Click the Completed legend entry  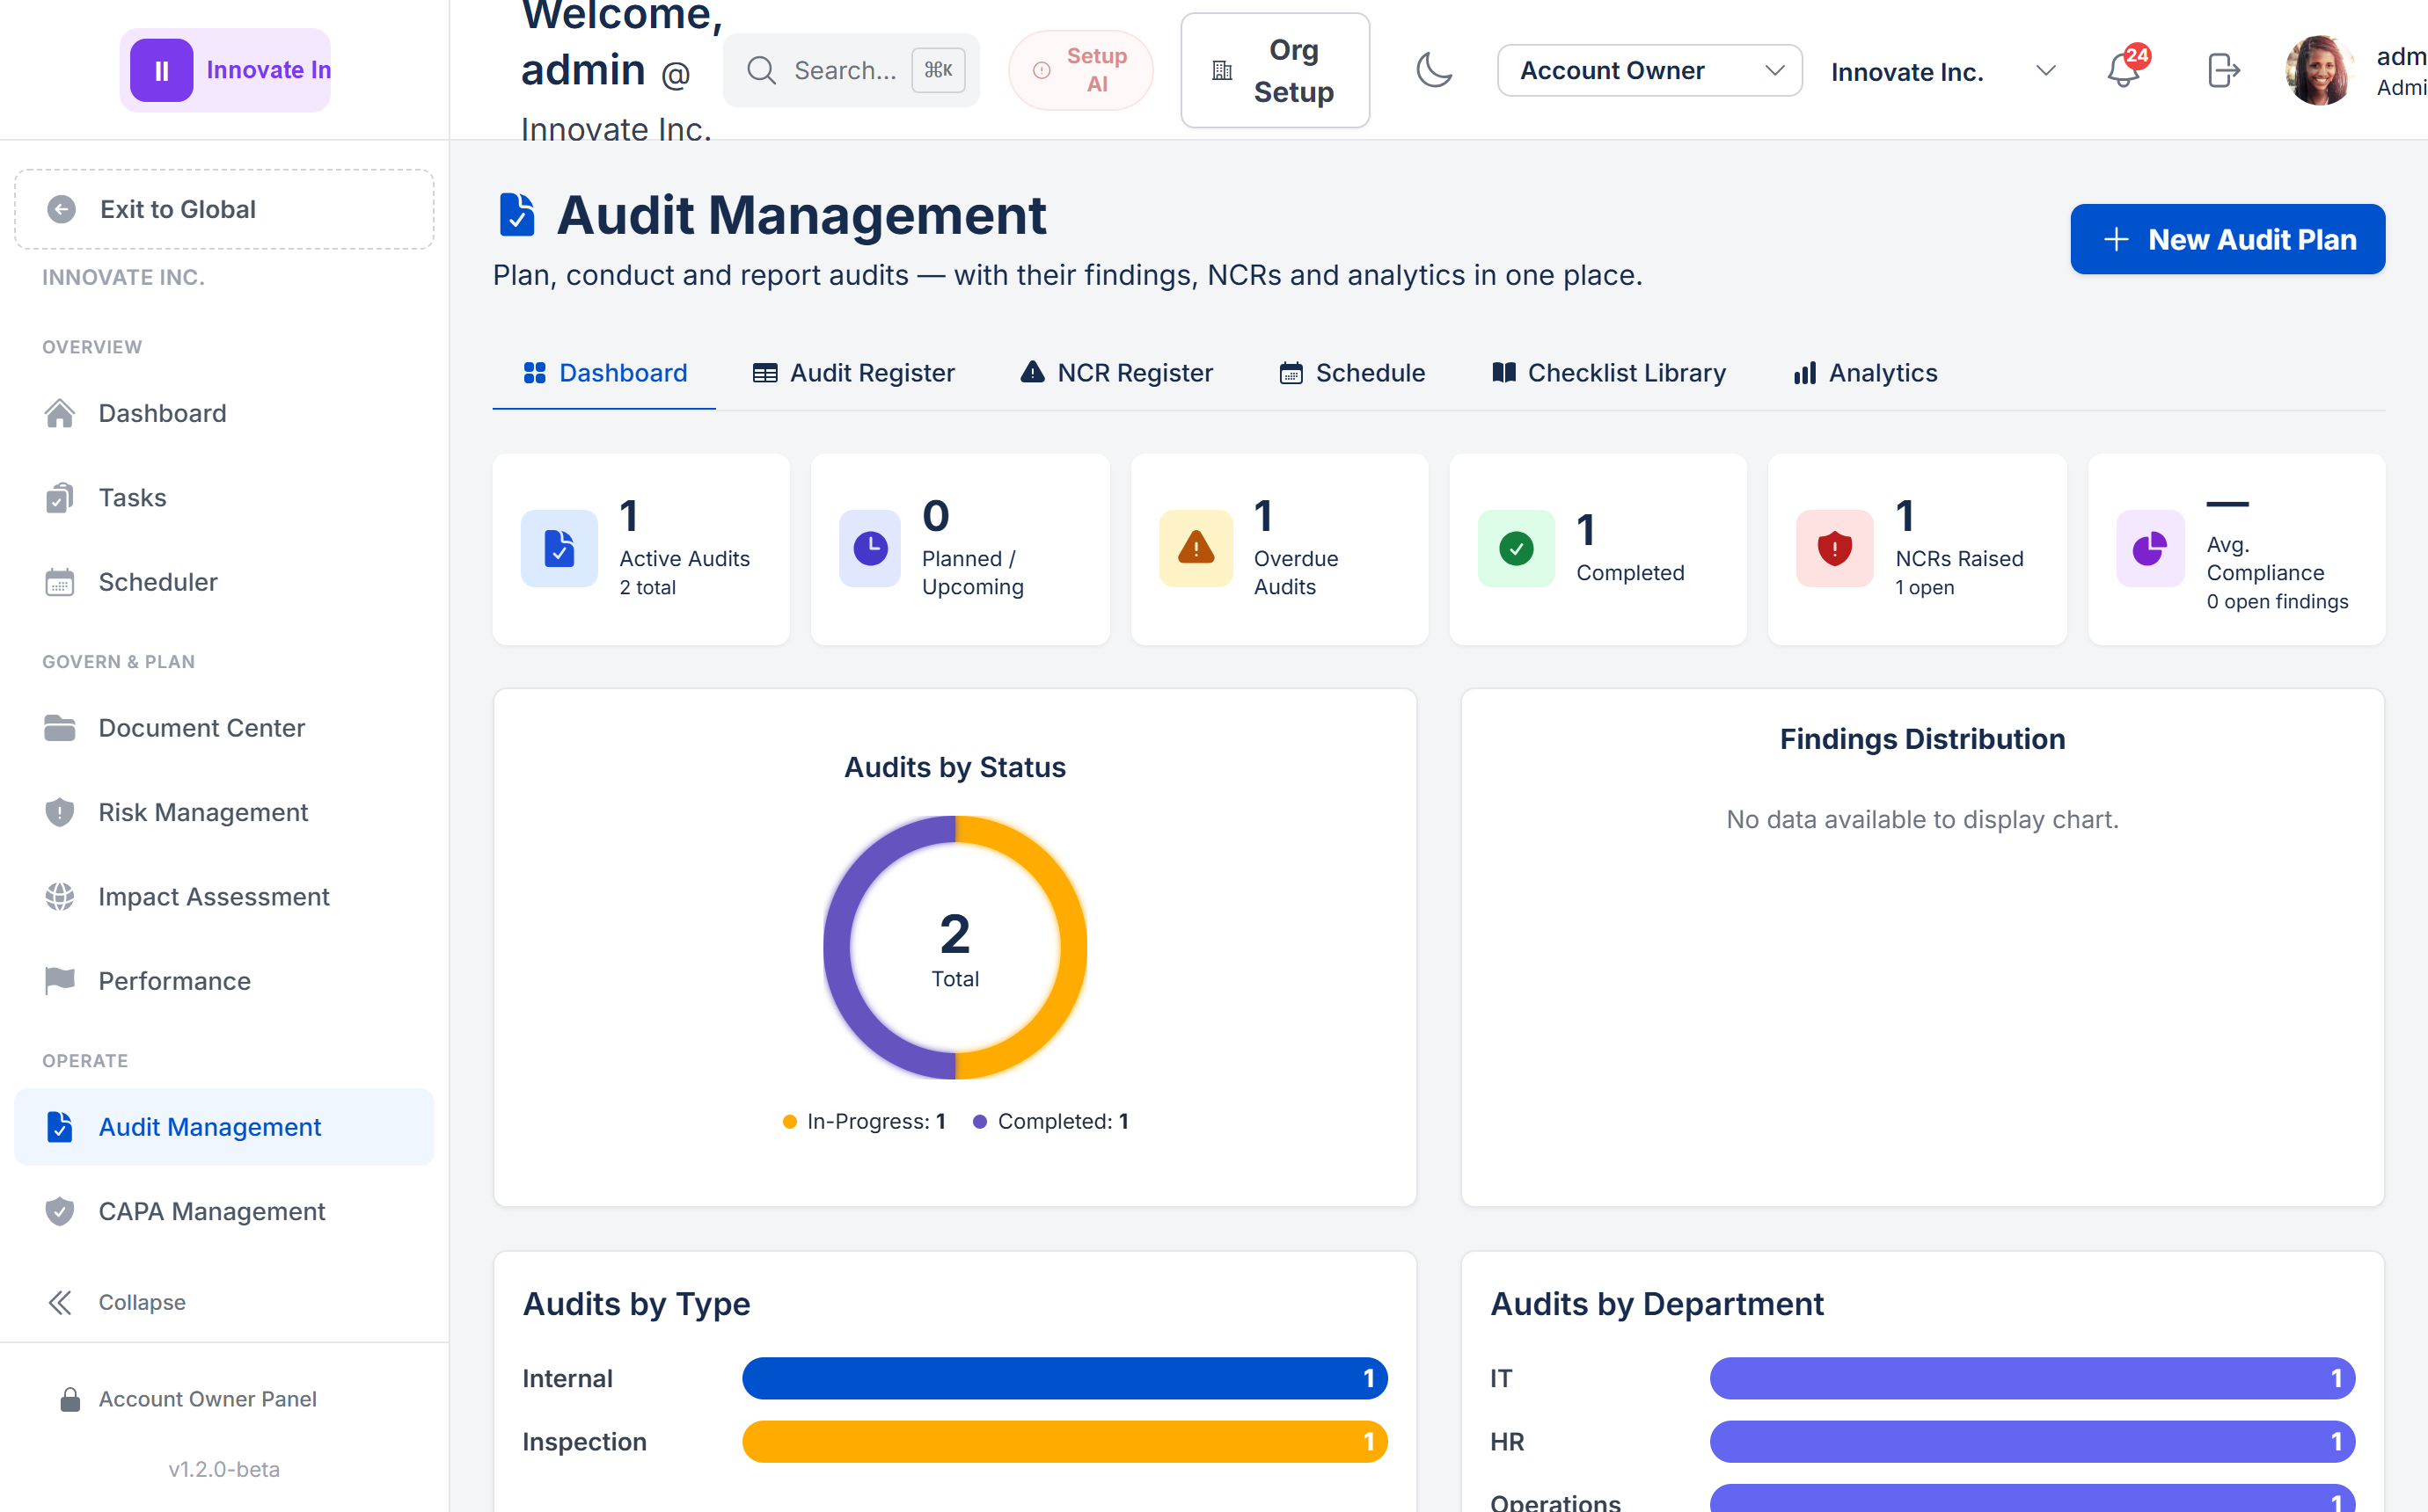pyautogui.click(x=1050, y=1121)
